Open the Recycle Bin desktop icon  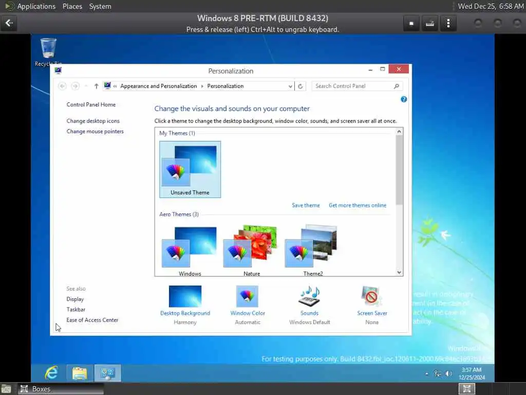point(48,51)
